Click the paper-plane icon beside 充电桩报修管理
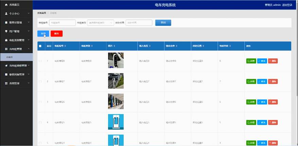The width and height of the screenshot is (298, 146). (6, 65)
